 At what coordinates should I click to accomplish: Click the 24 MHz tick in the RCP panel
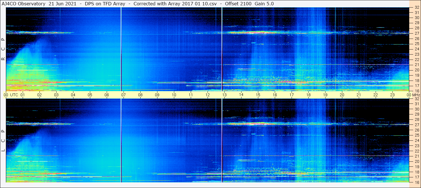417,49
